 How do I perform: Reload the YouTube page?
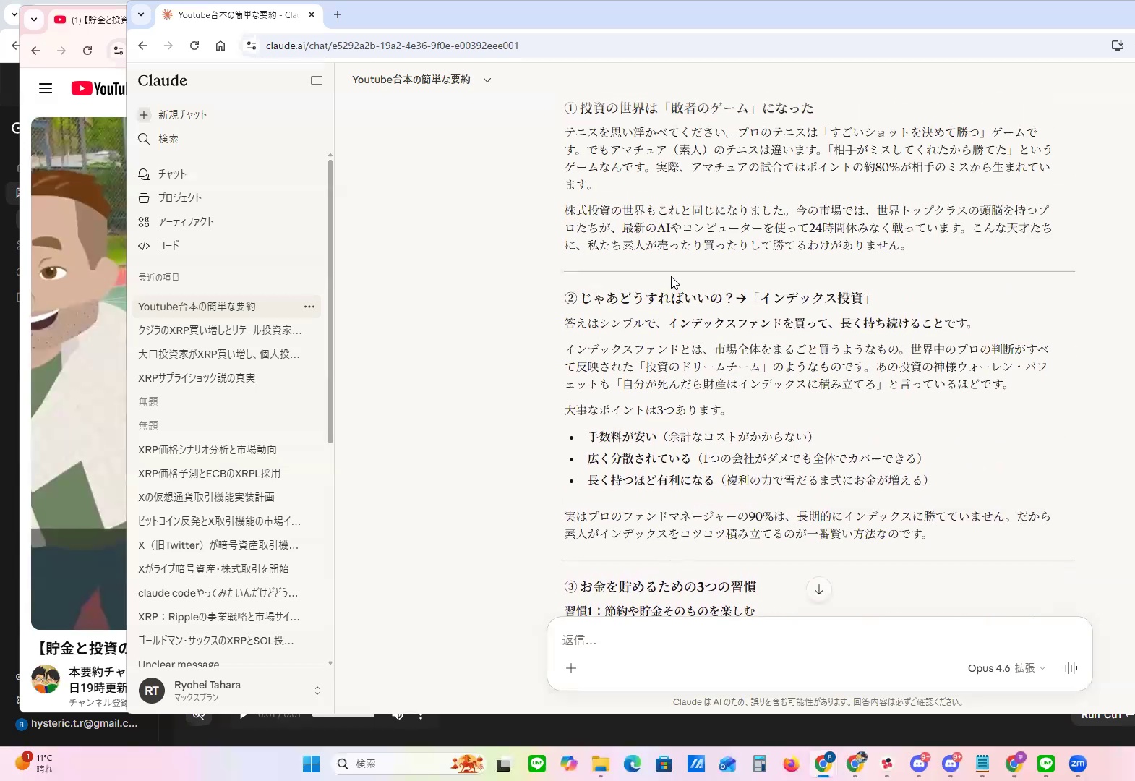tap(87, 51)
